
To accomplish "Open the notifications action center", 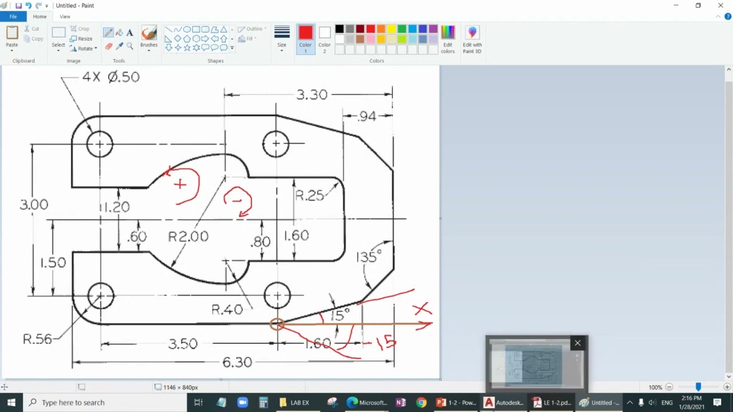I will (717, 403).
